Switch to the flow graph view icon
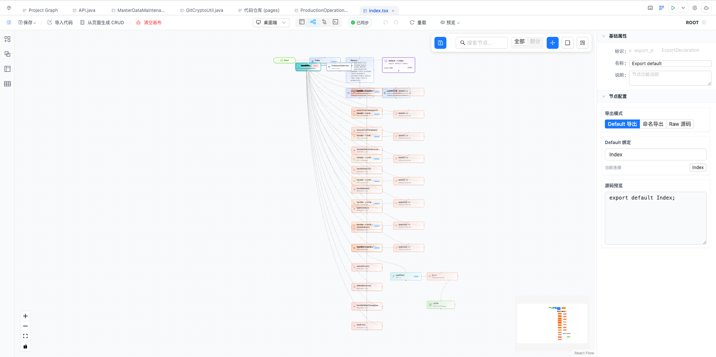Image resolution: width=716 pixels, height=357 pixels. [313, 22]
